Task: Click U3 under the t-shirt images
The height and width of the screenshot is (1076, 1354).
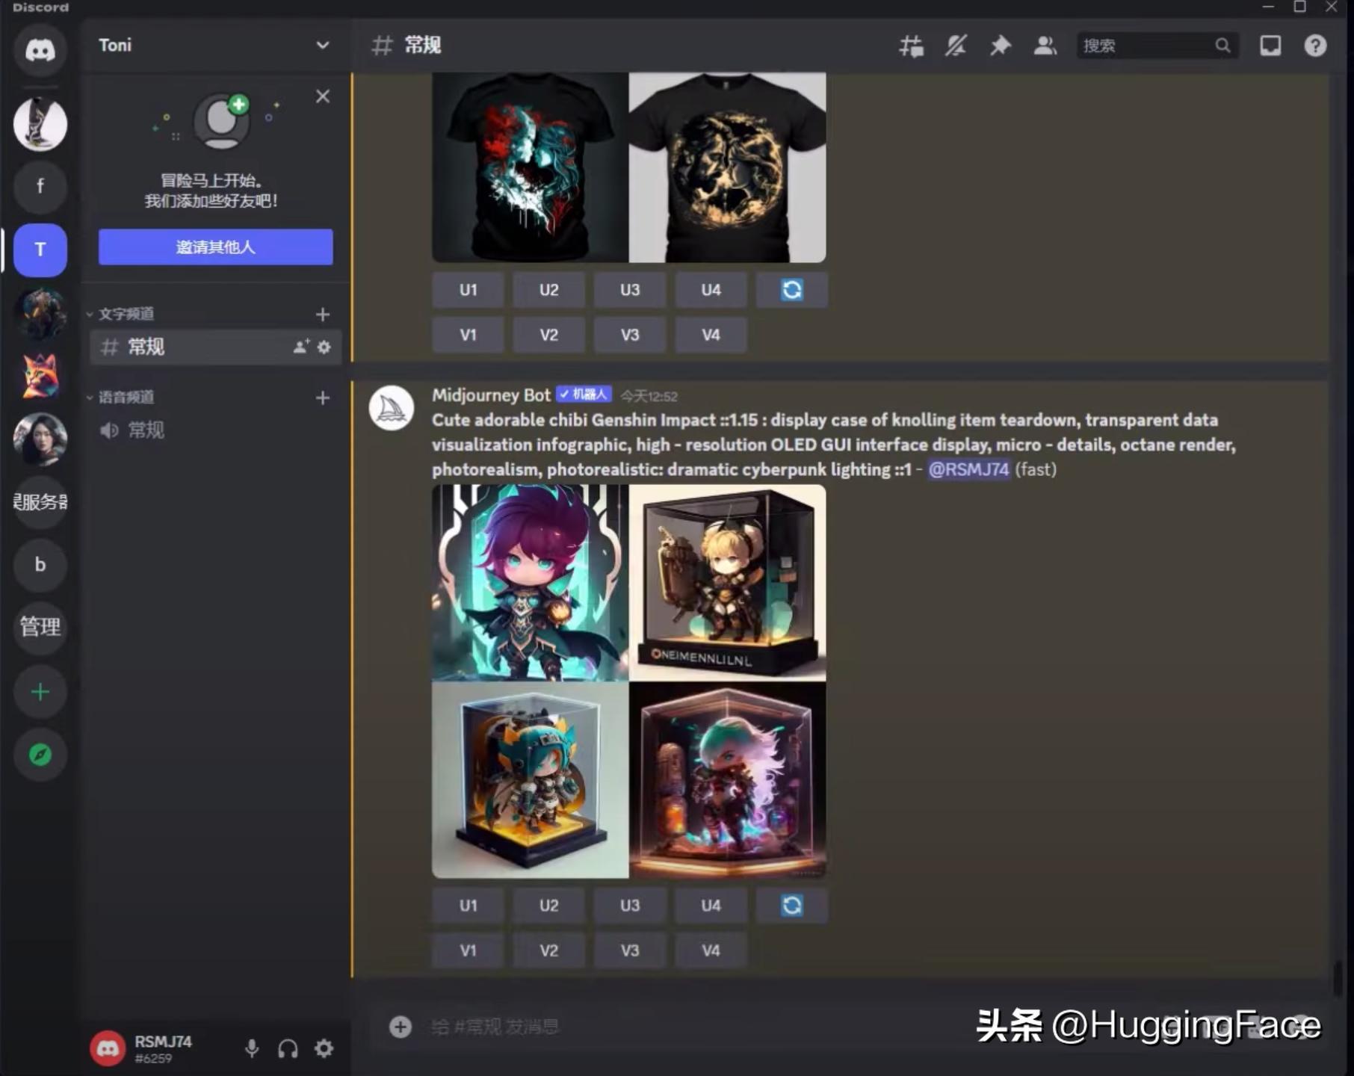Action: [630, 290]
